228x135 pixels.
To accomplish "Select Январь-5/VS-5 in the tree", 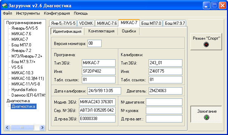I will tap(25, 28).
